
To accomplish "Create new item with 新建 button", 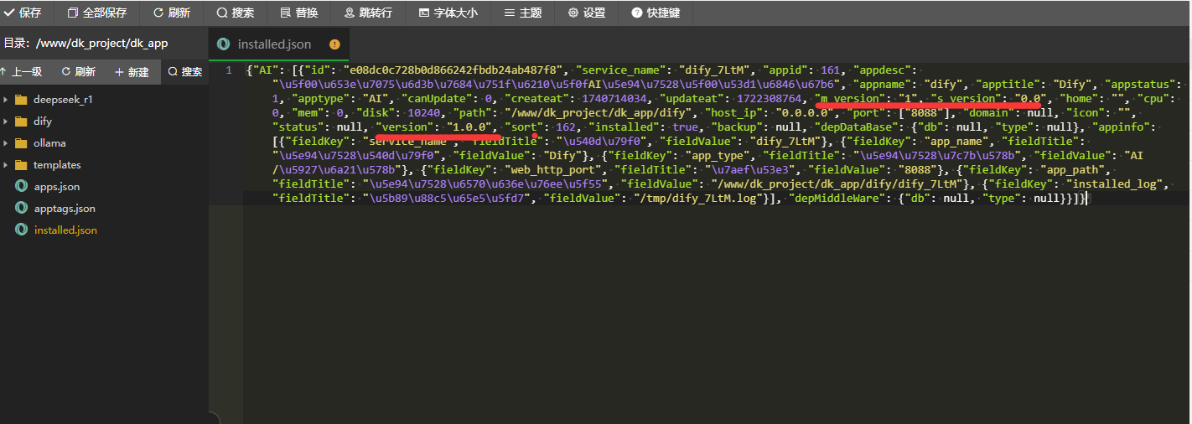I will tap(131, 72).
